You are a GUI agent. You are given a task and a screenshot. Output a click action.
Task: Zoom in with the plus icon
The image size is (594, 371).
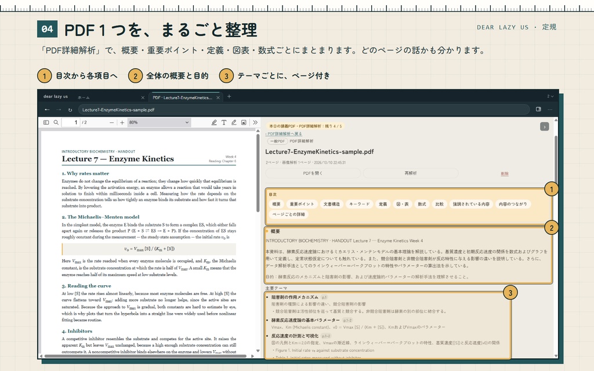point(122,122)
